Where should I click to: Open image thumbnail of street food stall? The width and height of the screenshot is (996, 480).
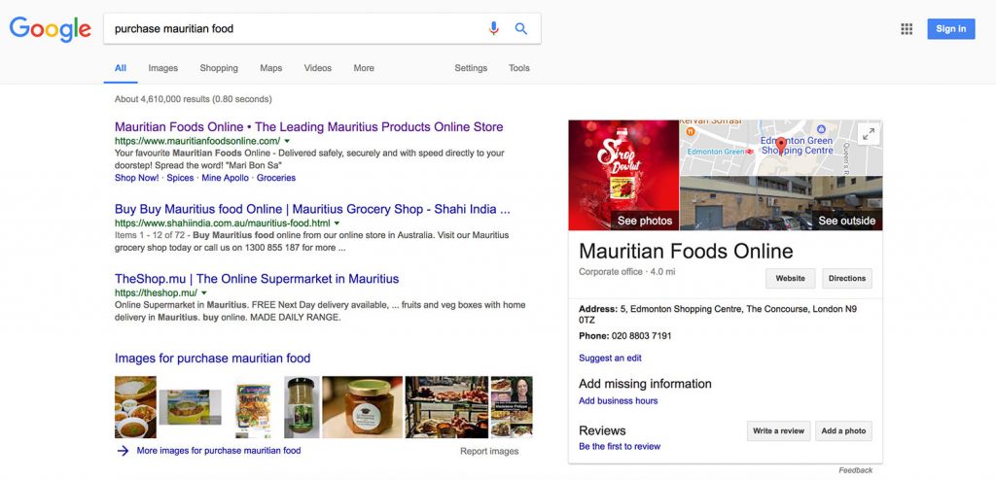[x=446, y=407]
